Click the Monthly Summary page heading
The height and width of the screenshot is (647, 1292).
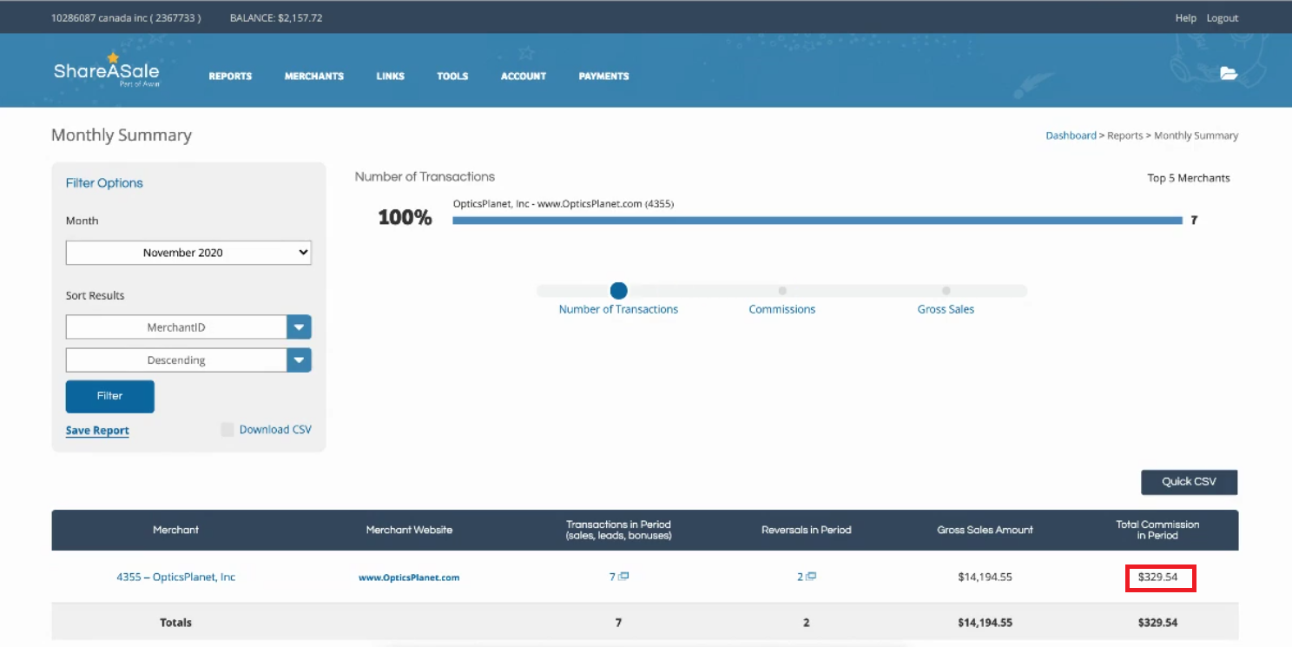pos(122,135)
